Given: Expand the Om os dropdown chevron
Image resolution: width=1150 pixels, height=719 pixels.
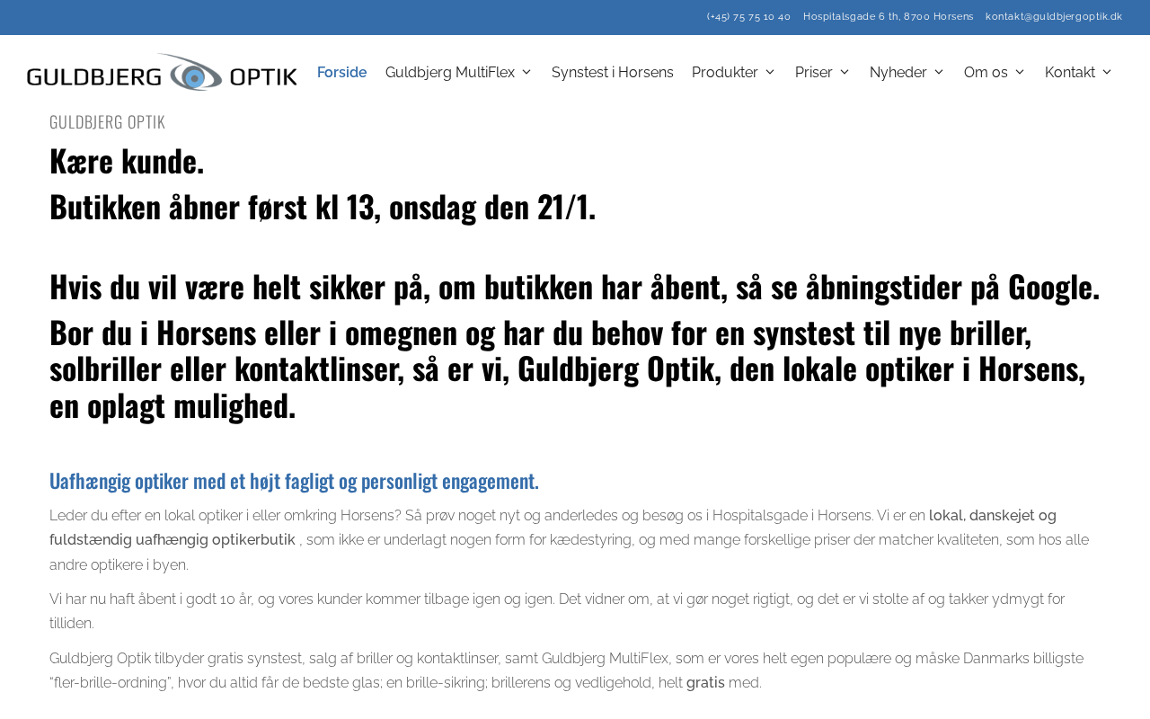Looking at the screenshot, I should coord(1020,72).
